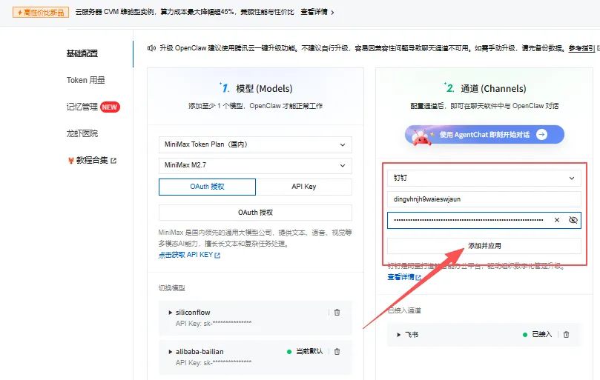600x380 pixels.
Task: Open the 基础配置 sidebar section
Action: 82,53
